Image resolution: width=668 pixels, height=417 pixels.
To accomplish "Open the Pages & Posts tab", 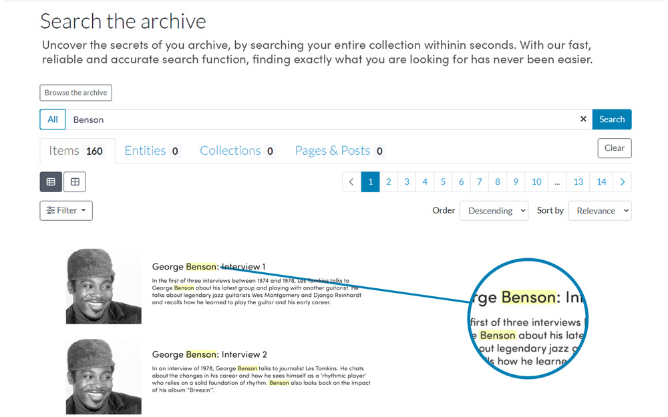I will pos(339,151).
